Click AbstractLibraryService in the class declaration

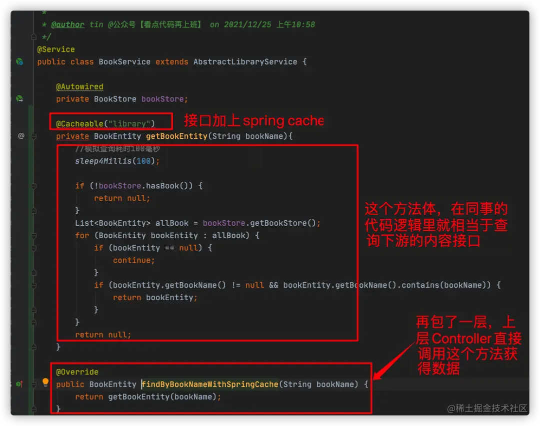245,62
